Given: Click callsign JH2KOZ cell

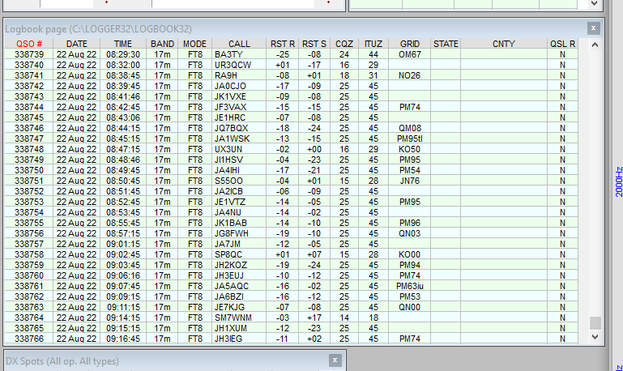Looking at the screenshot, I should click(239, 265).
